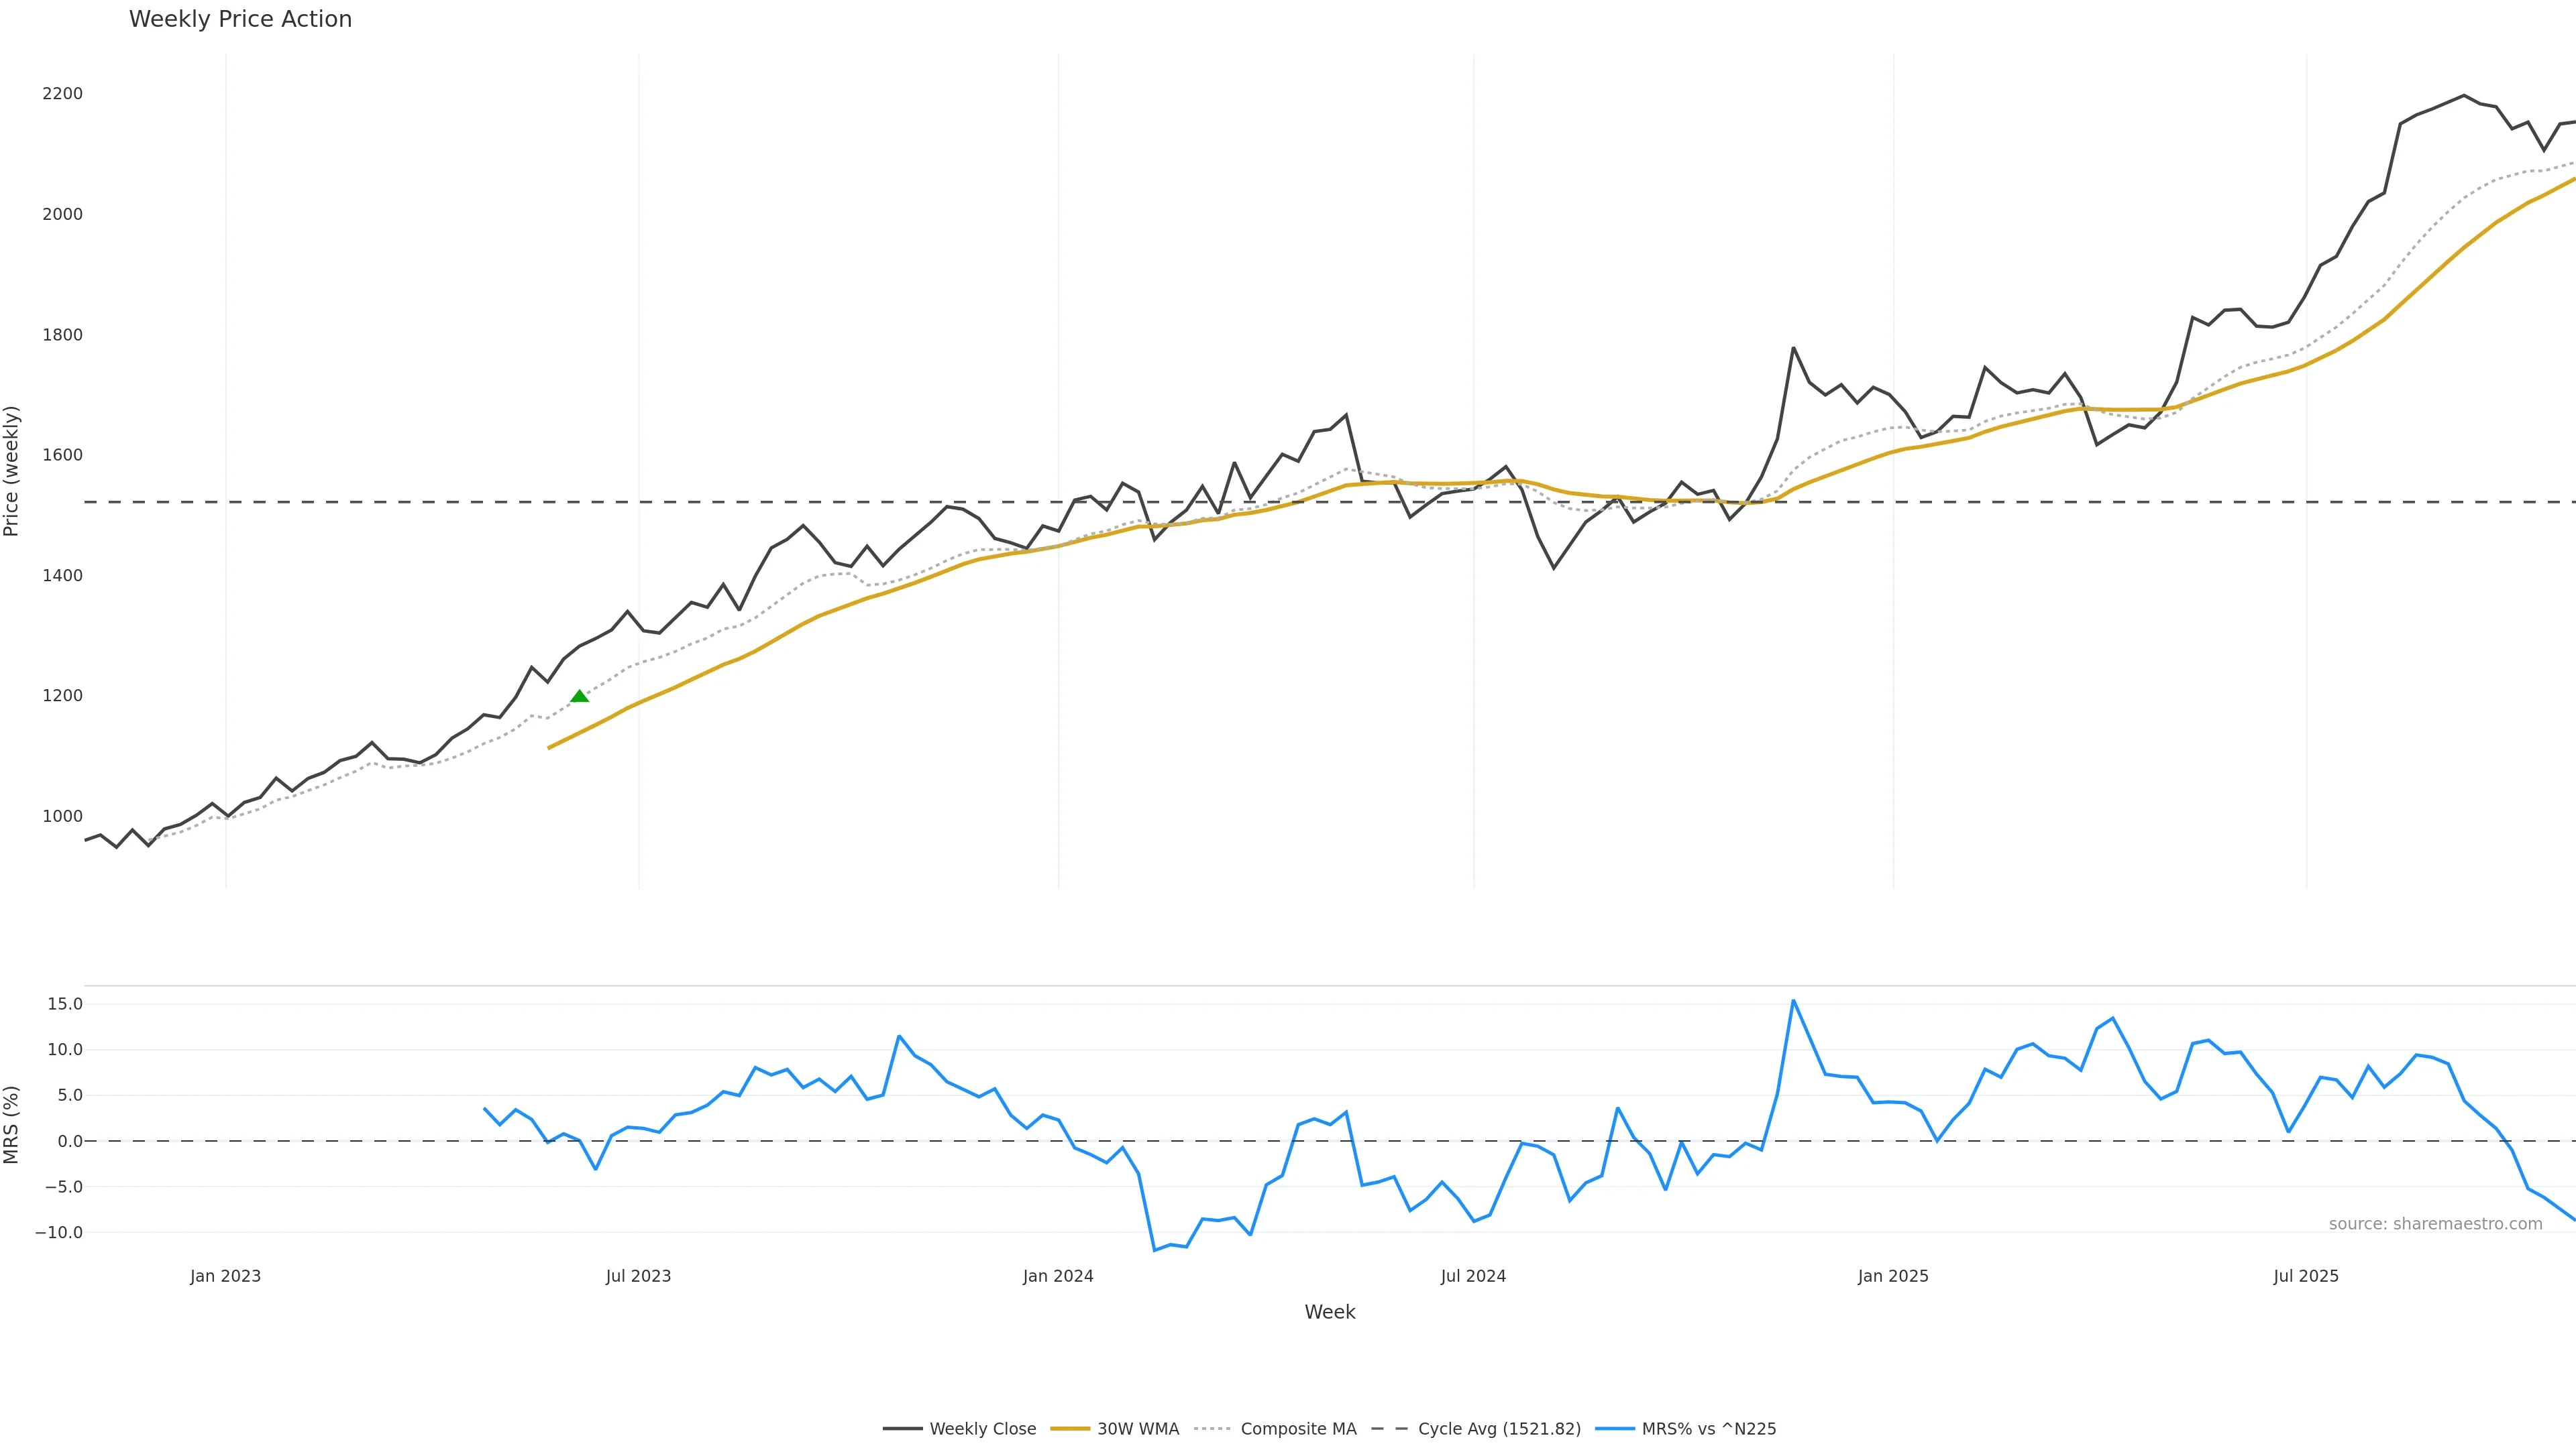This screenshot has width=2576, height=1448.
Task: Toggle the Cycle Avg (1521.82) legend label
Action: [1499, 1429]
